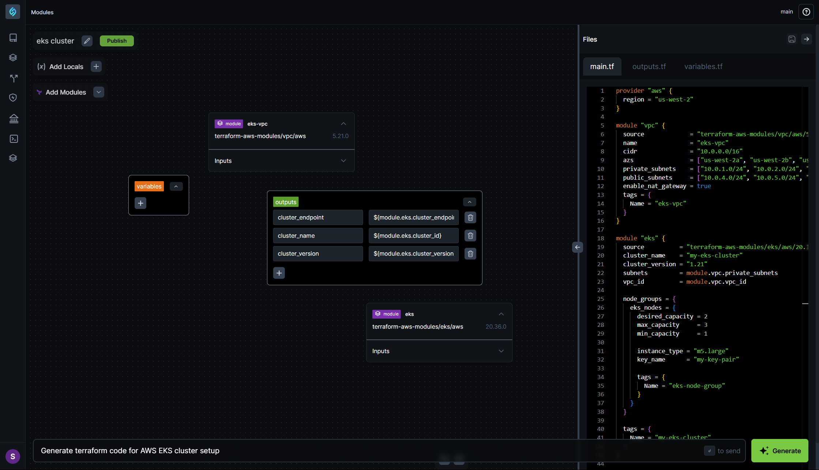819x470 pixels.
Task: Delete the cluster_name output row
Action: click(x=470, y=236)
